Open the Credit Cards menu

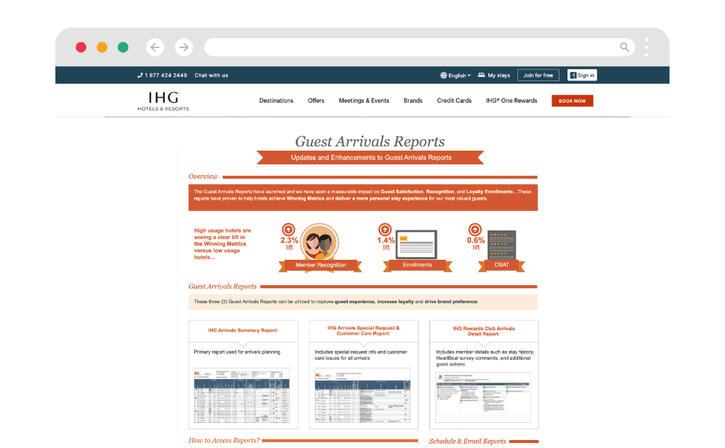point(454,101)
